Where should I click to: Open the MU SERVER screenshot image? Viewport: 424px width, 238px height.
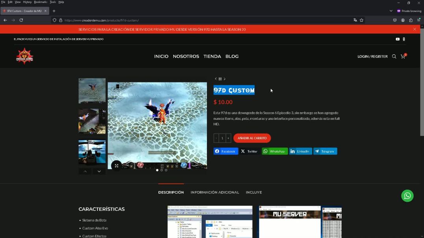point(290,222)
